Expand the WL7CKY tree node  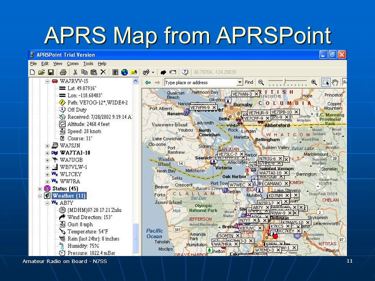pos(47,174)
